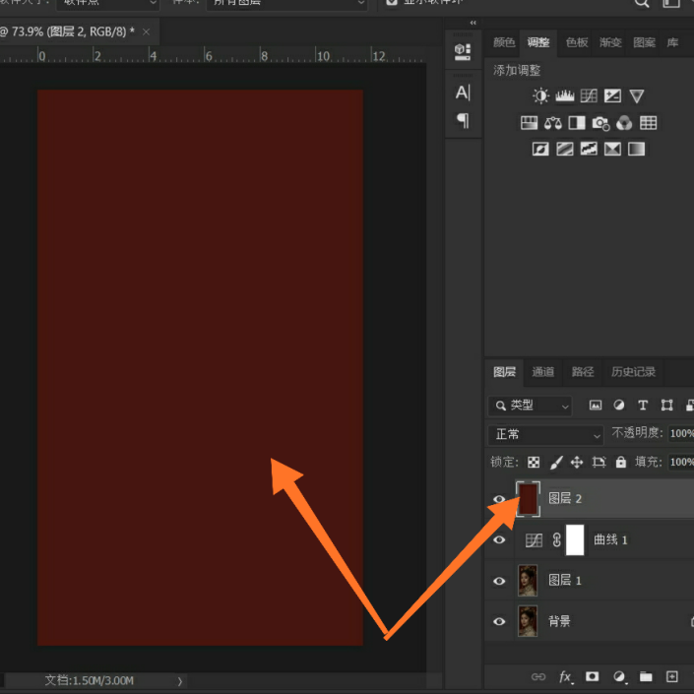
Task: Switch to the 调整 tab
Action: pyautogui.click(x=538, y=42)
